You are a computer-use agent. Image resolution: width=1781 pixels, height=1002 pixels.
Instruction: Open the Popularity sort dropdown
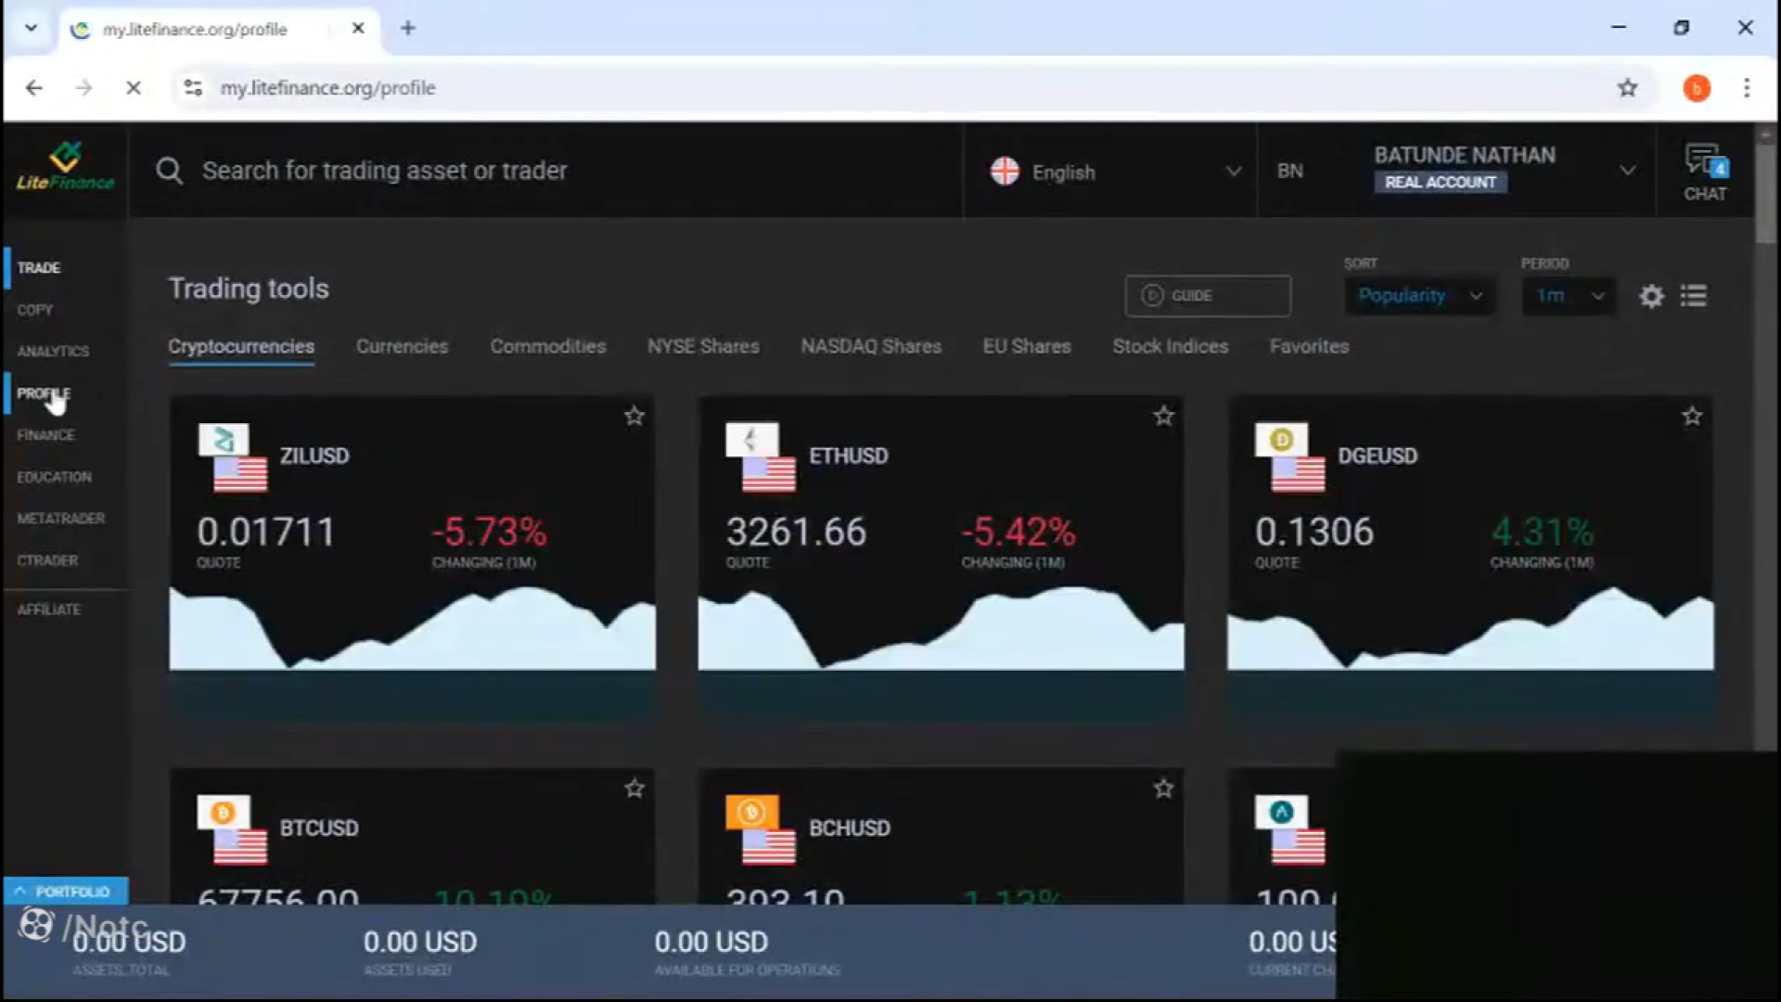1419,296
